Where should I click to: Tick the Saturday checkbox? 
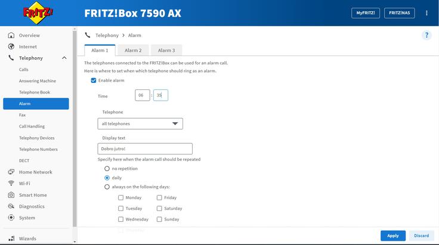pyautogui.click(x=159, y=209)
